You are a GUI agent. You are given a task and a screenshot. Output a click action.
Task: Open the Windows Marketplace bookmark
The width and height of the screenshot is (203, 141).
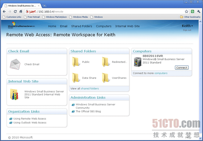[x=55, y=17]
